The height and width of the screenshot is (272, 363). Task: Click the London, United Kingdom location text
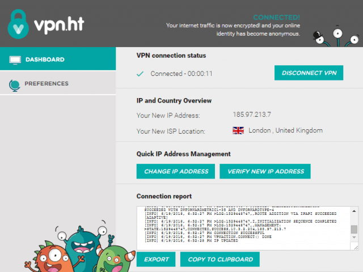(285, 130)
